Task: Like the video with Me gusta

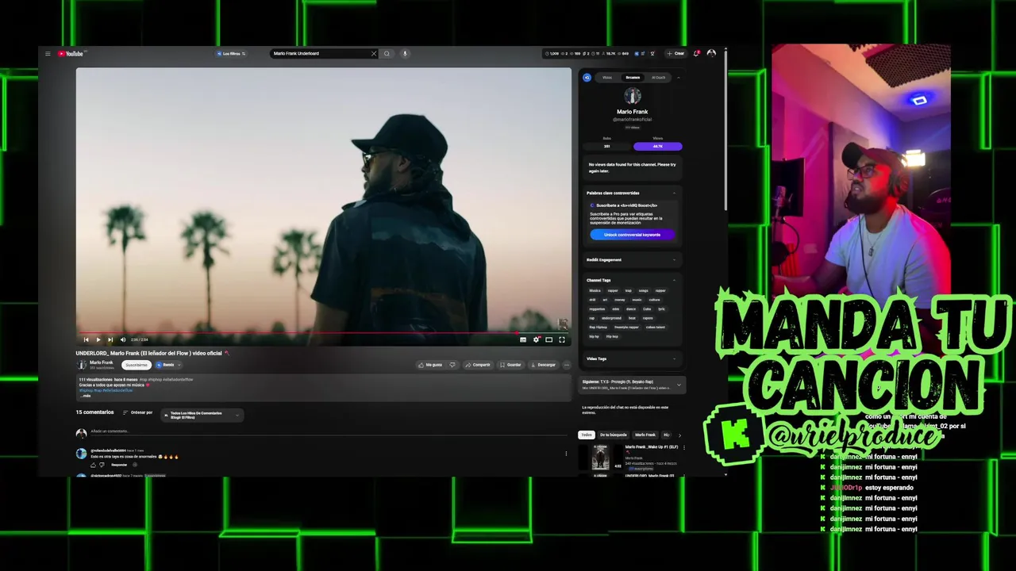Action: [429, 365]
